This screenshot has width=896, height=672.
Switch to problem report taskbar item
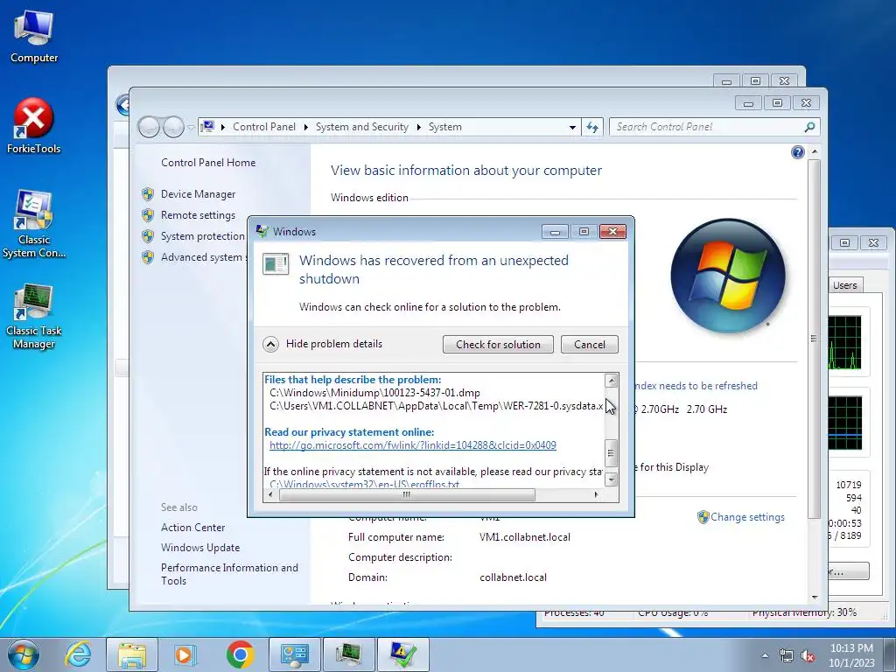[403, 654]
